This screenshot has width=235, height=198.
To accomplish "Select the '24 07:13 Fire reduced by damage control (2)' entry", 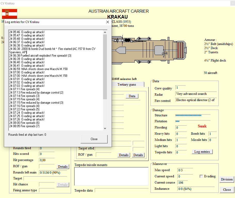I will point(36,93).
